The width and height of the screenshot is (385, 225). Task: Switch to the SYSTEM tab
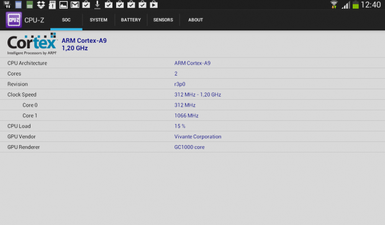(x=99, y=20)
